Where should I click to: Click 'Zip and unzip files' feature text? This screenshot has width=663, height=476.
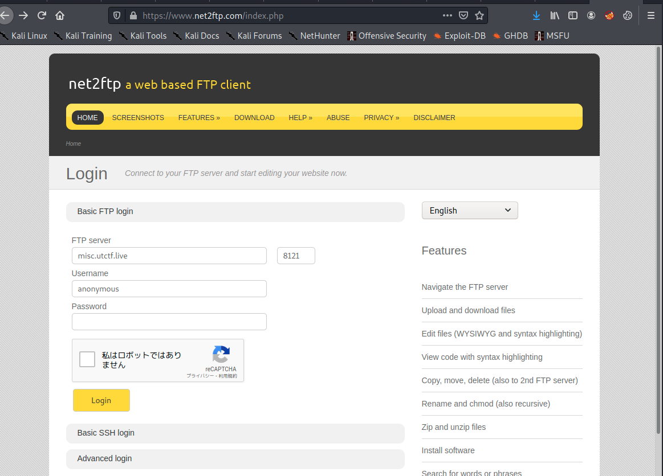tap(453, 427)
